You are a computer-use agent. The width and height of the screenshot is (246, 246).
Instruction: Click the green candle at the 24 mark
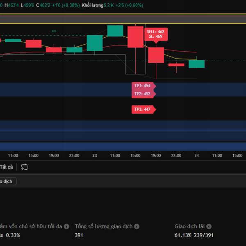(x=196, y=64)
